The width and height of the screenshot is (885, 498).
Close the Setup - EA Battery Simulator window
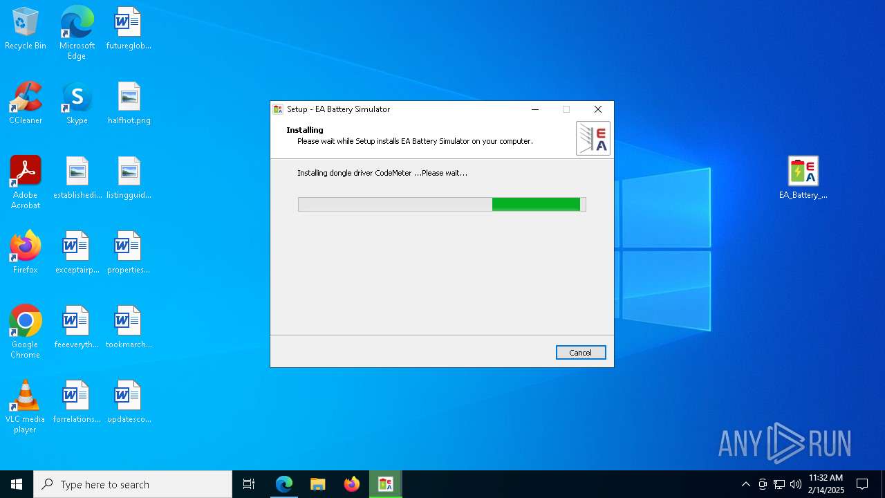598,109
